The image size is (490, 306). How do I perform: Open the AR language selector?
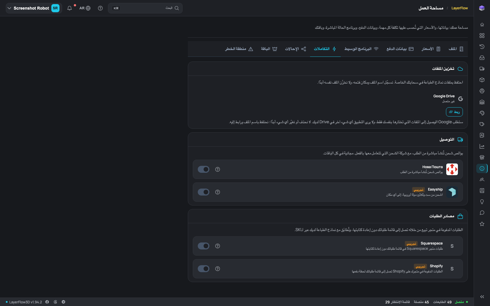(85, 8)
